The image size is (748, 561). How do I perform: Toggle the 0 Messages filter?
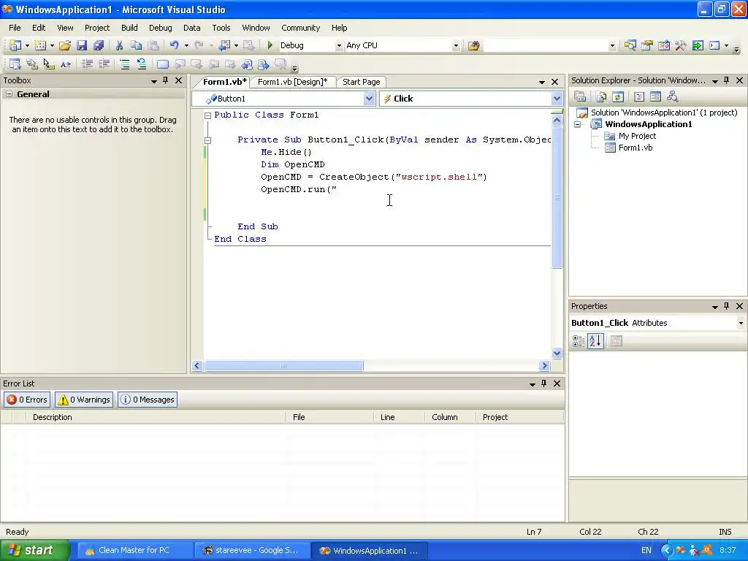148,400
